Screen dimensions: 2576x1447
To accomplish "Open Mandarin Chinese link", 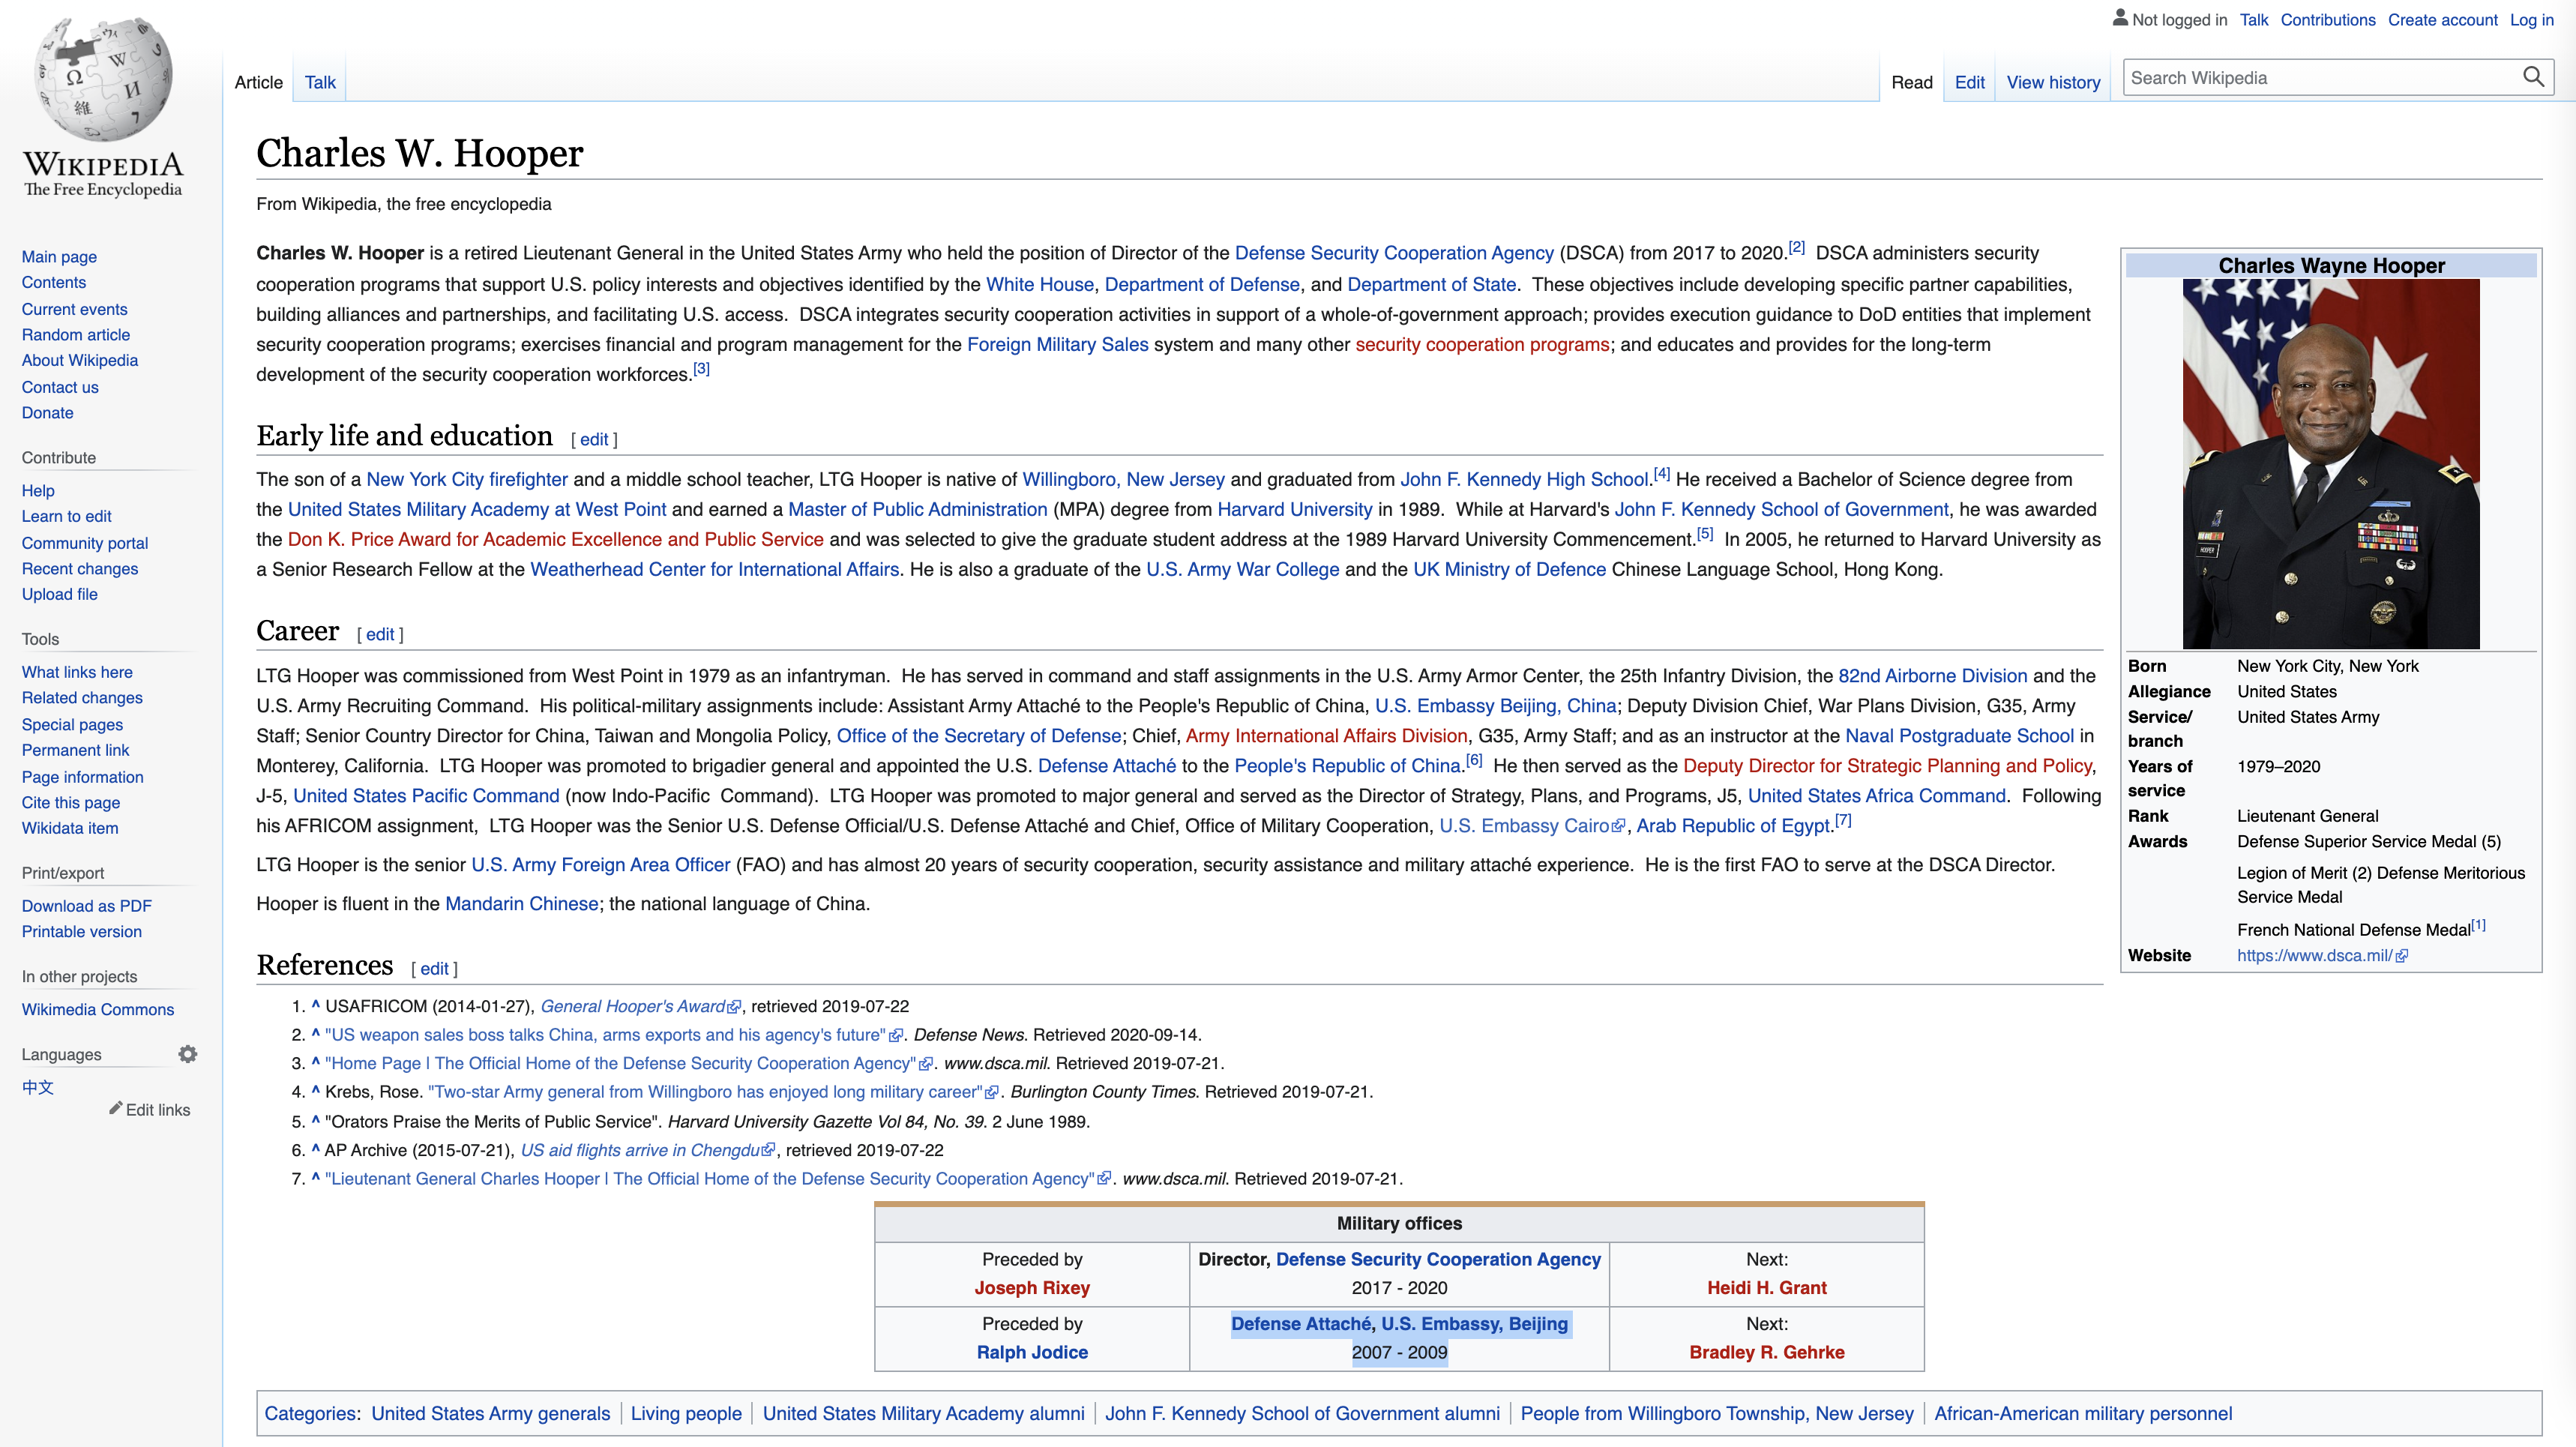I will click(522, 903).
